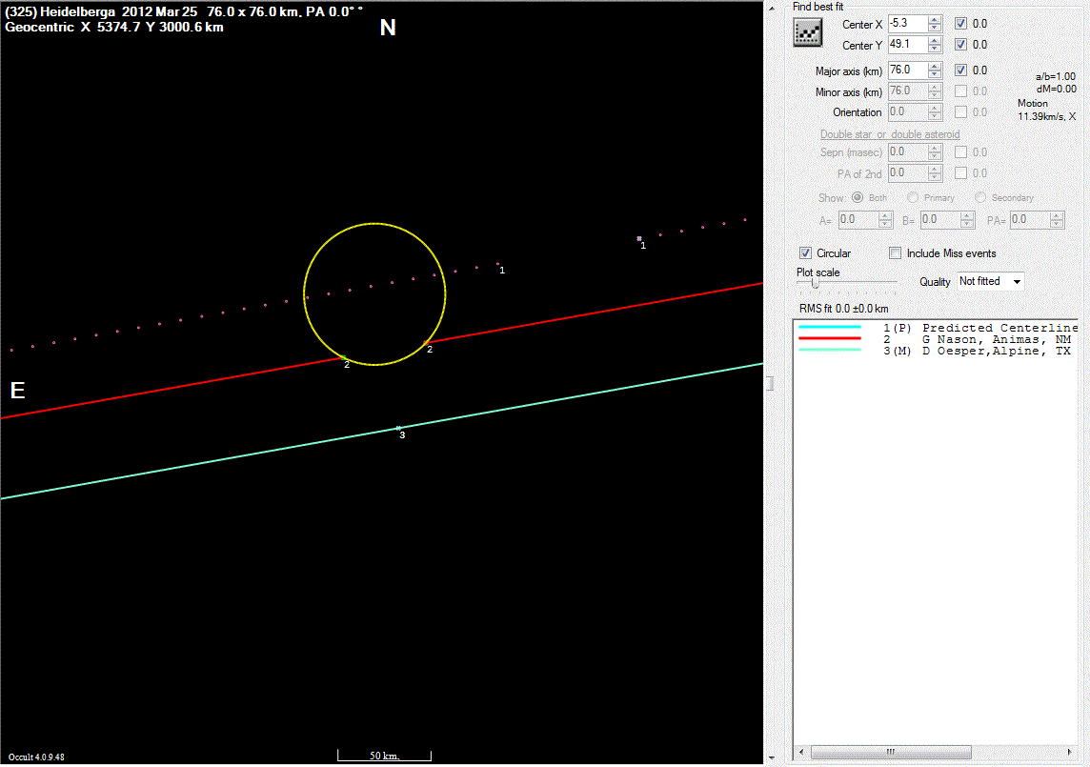Click the cyan chord marker labeled 3
Image resolution: width=1090 pixels, height=767 pixels.
[x=398, y=429]
